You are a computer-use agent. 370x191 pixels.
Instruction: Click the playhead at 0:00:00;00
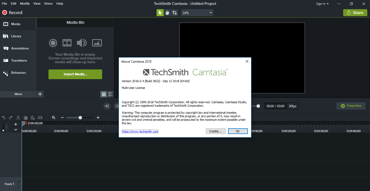(23, 123)
